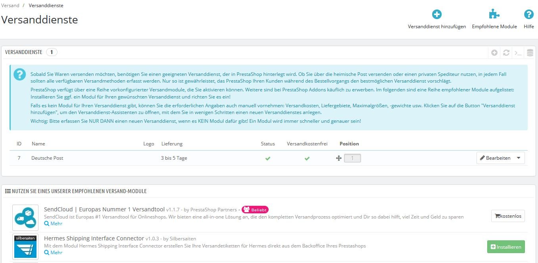Image resolution: width=538 pixels, height=263 pixels.
Task: Click the position number field
Action: [352, 158]
